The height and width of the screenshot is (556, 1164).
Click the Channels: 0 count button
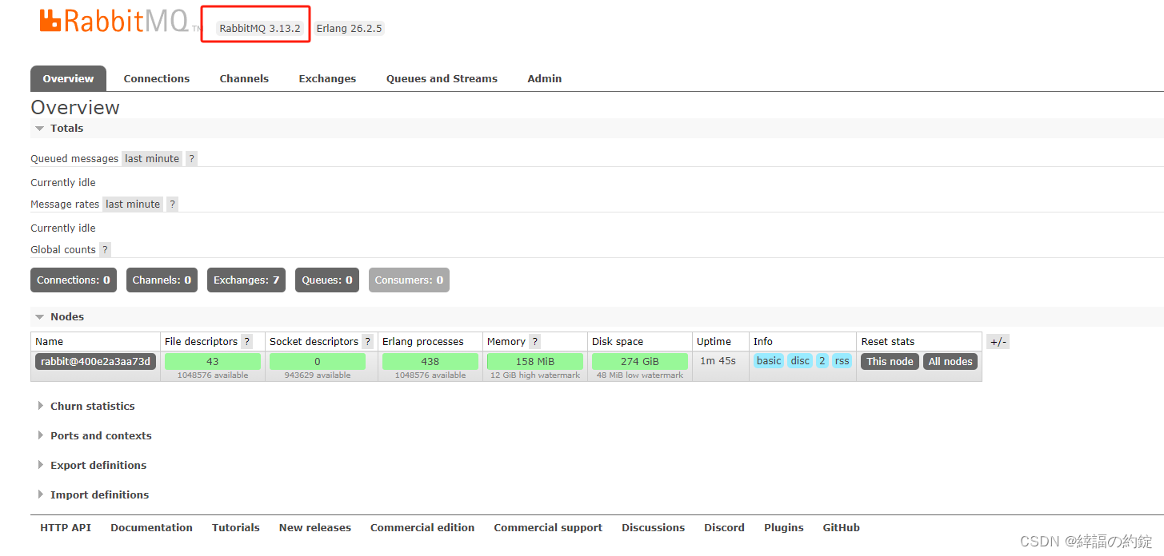tap(162, 280)
